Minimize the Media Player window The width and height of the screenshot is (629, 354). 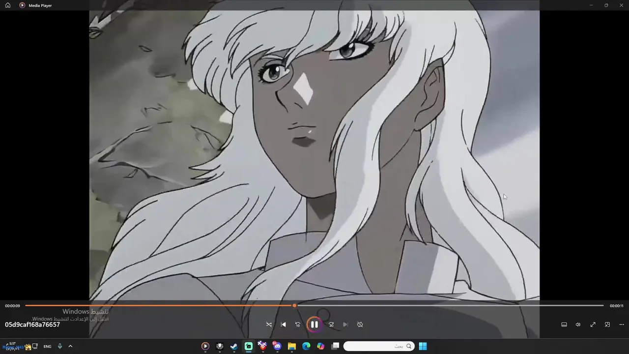pos(591,5)
